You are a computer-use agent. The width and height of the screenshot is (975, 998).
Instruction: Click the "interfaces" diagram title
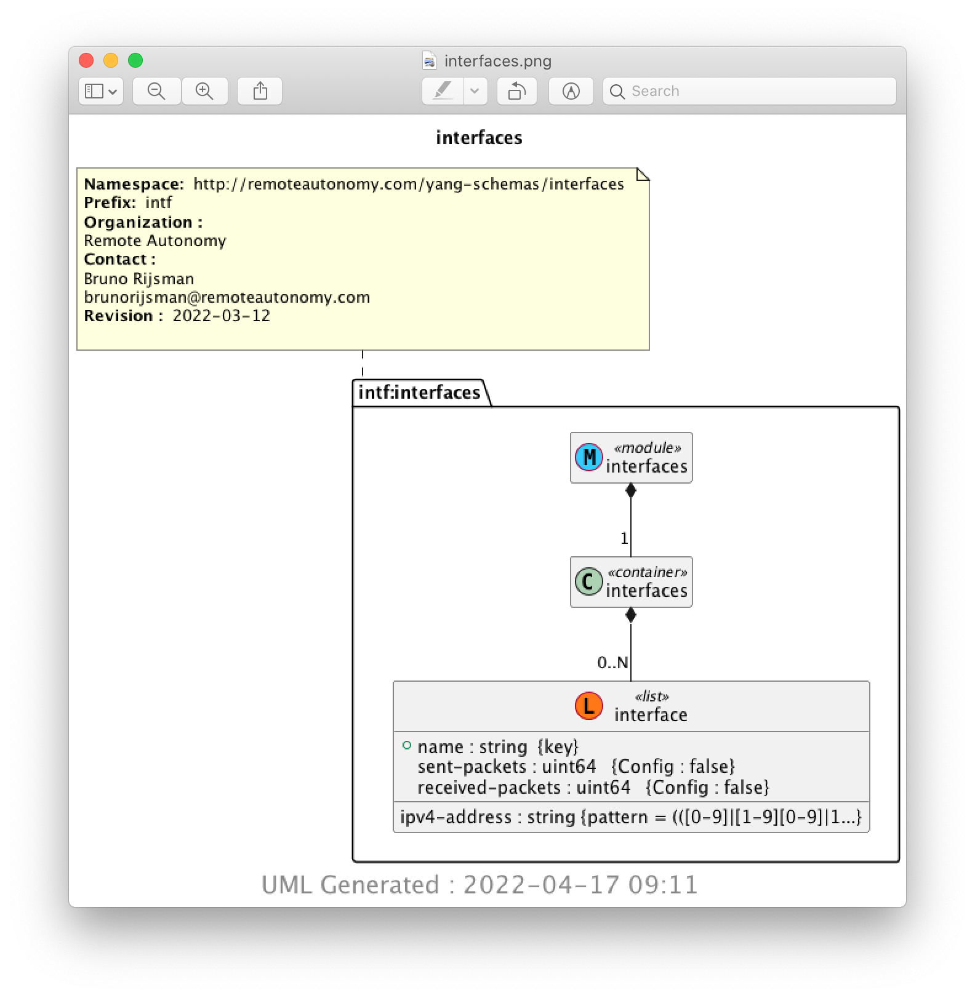[x=479, y=137]
